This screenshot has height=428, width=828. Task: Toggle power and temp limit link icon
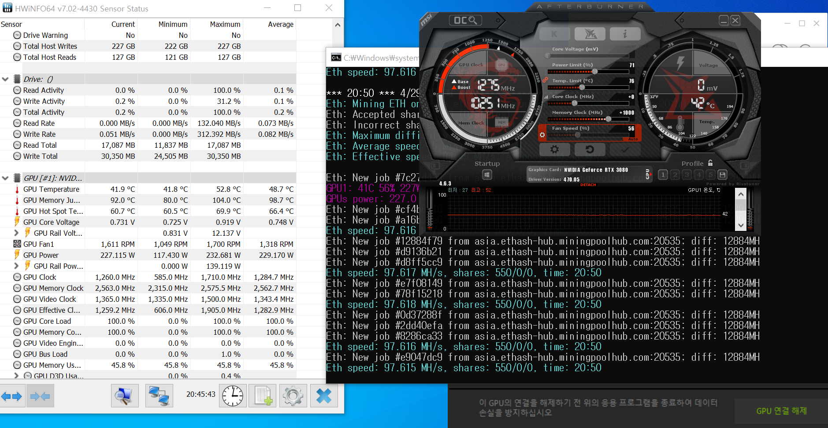(x=546, y=80)
